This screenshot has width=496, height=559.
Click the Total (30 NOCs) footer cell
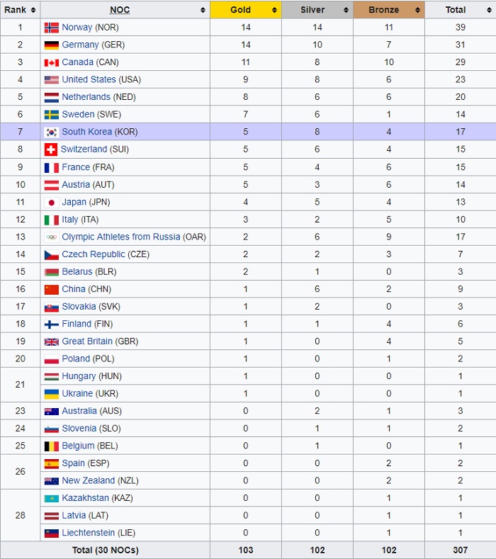pyautogui.click(x=105, y=550)
